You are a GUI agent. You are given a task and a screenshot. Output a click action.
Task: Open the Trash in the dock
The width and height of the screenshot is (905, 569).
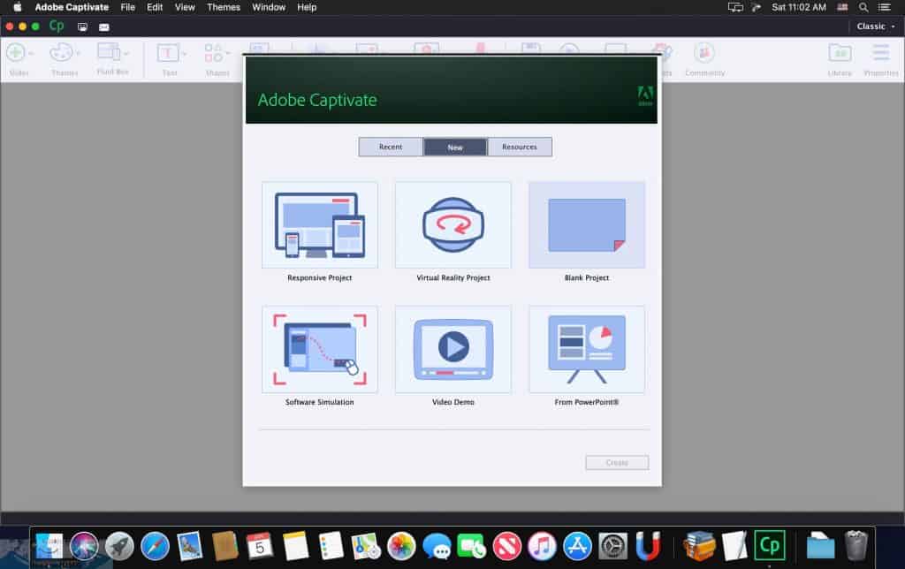coord(856,545)
